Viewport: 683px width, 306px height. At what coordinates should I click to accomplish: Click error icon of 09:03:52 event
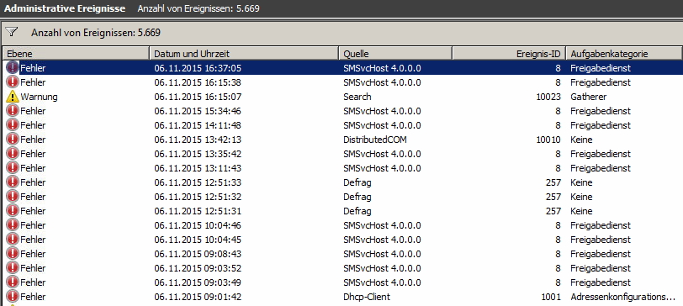(x=13, y=268)
